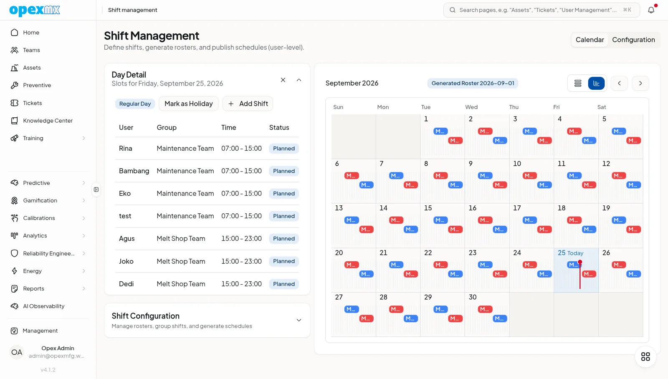The width and height of the screenshot is (668, 379).
Task: Click the opexmx logo
Action: 35,10
